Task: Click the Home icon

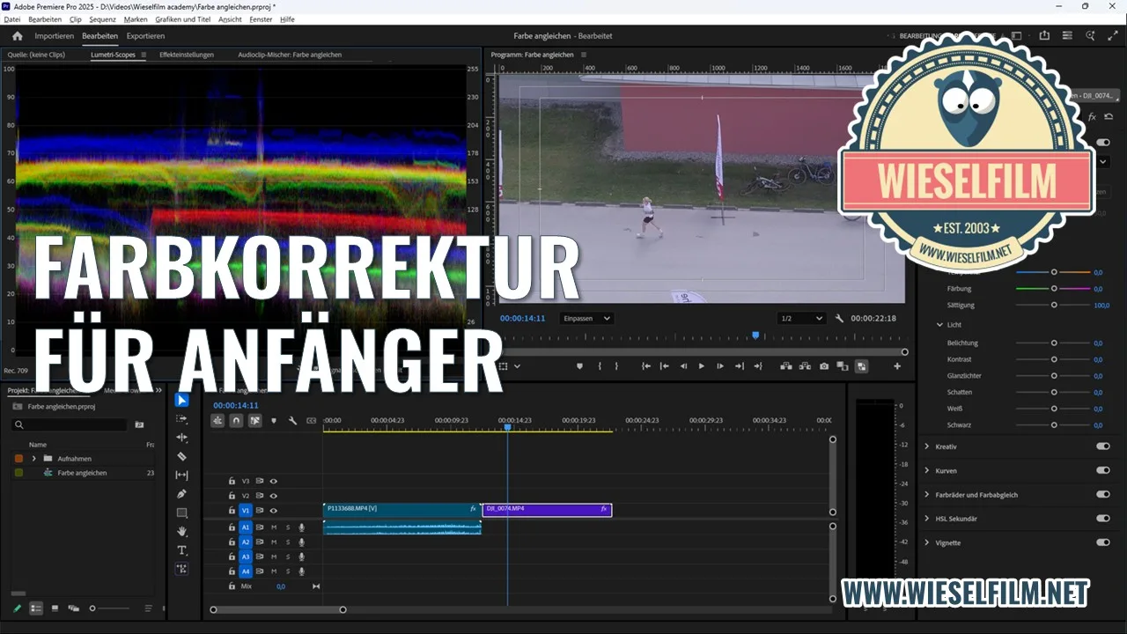Action: coord(17,36)
